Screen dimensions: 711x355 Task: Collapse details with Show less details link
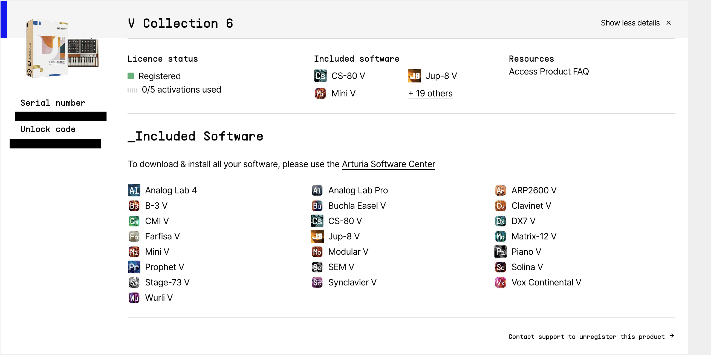point(630,23)
